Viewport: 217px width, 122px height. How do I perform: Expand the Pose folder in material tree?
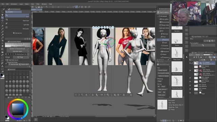click(x=160, y=37)
